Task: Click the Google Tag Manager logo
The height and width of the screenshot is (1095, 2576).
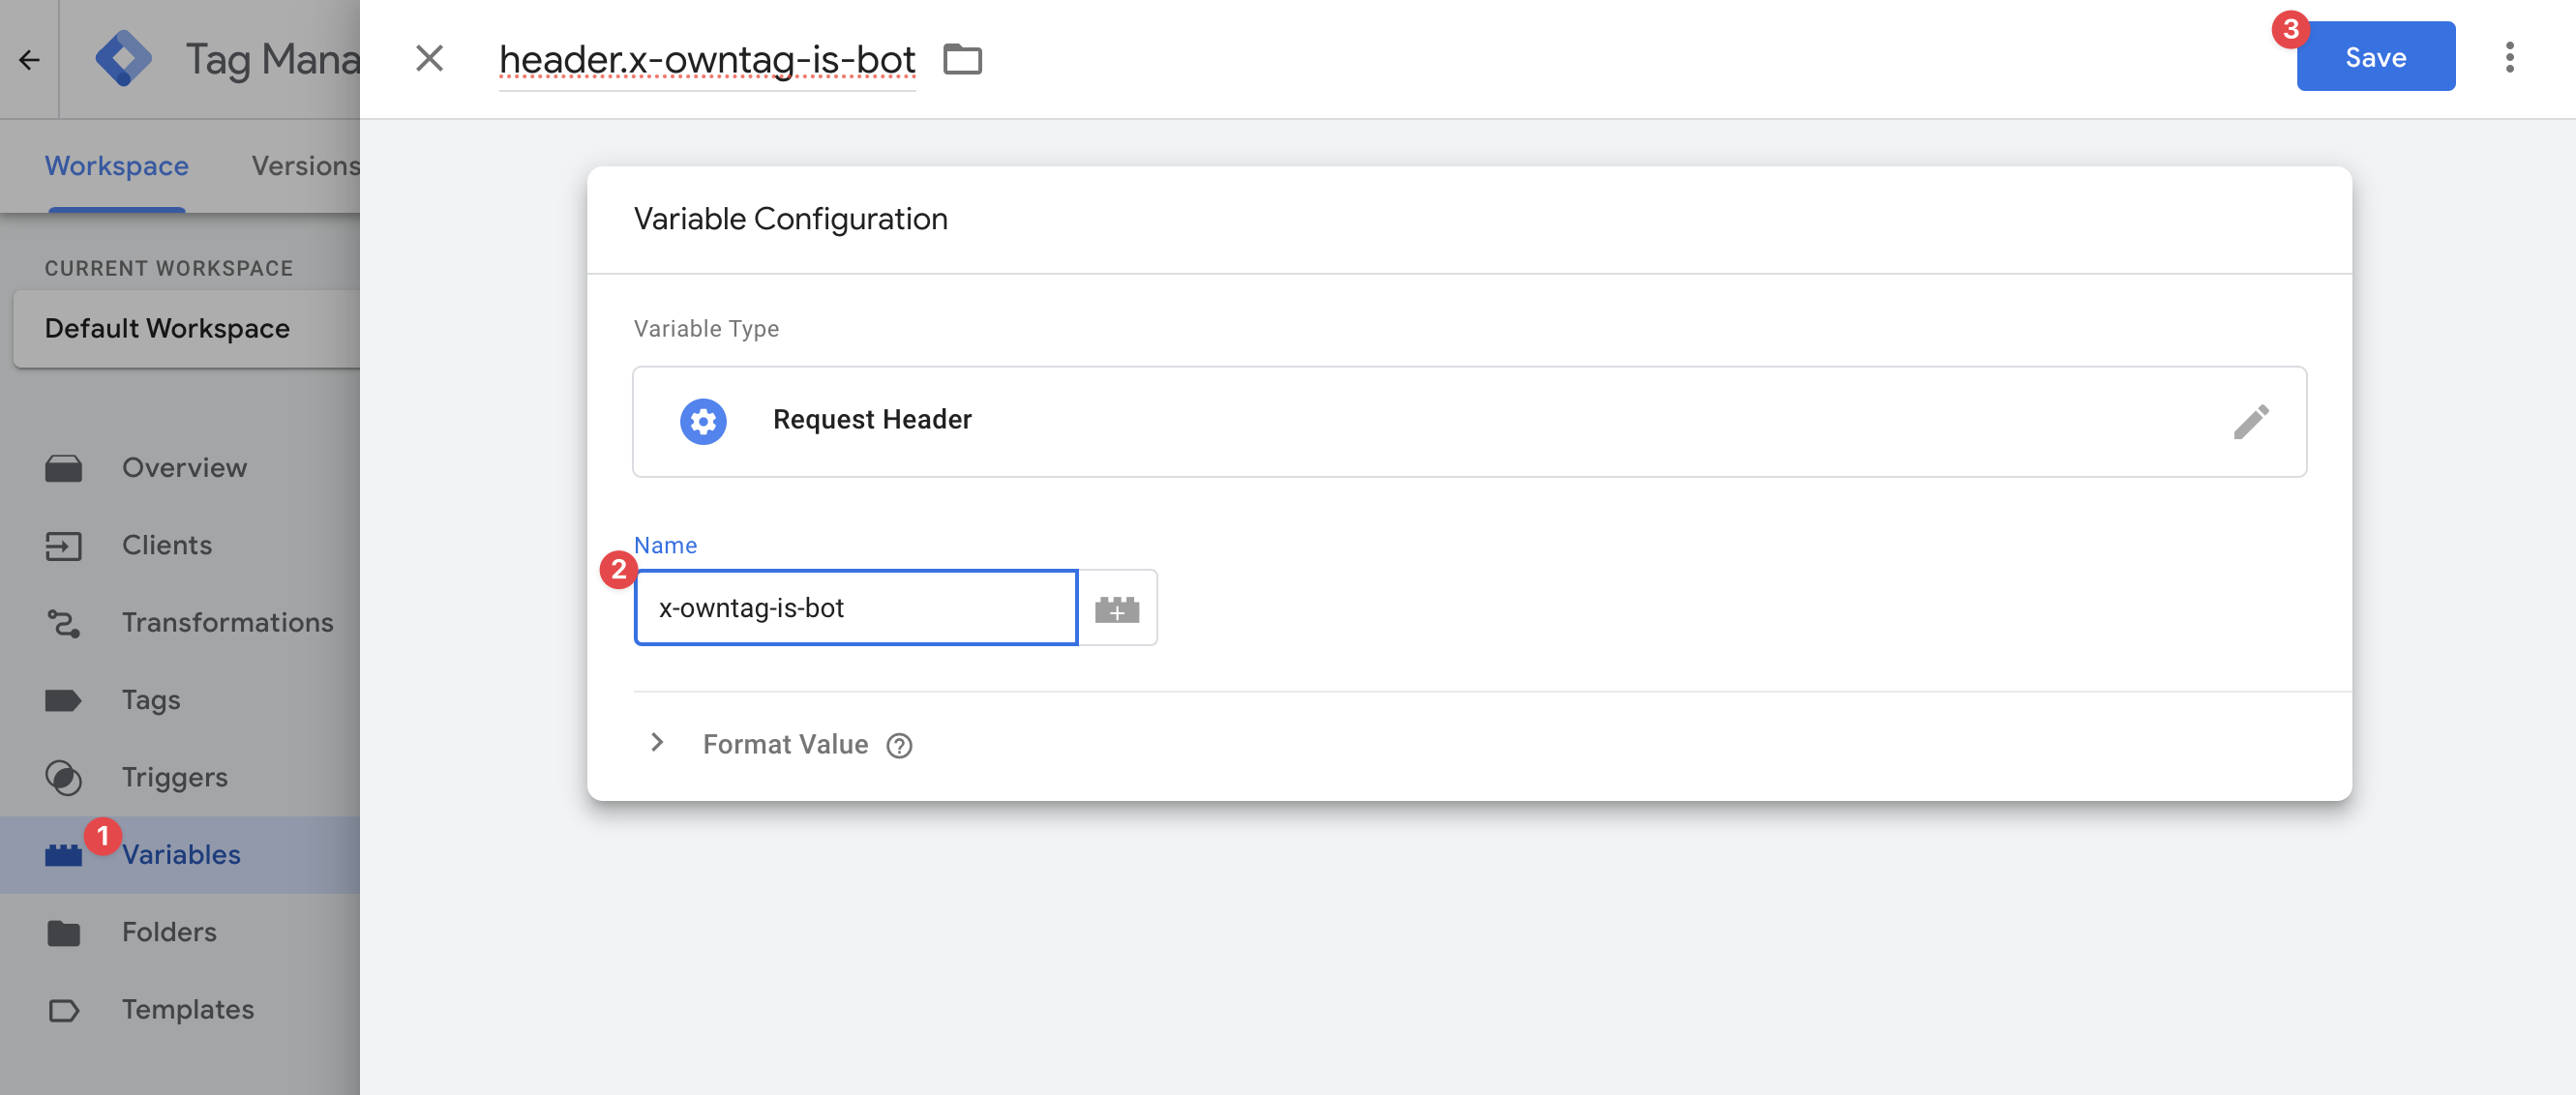Action: pos(123,59)
